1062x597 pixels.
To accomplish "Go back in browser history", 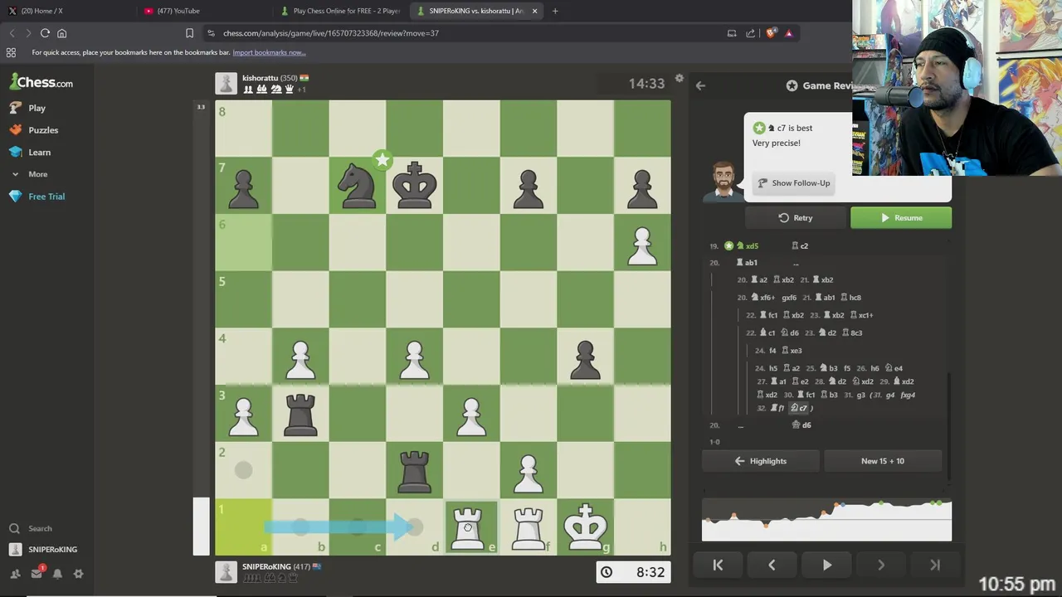I will pos(12,33).
